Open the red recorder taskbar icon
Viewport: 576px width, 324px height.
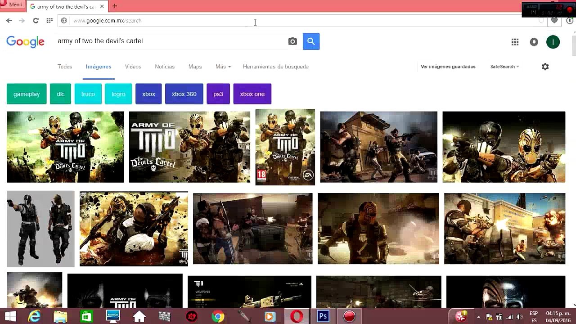pos(349,316)
